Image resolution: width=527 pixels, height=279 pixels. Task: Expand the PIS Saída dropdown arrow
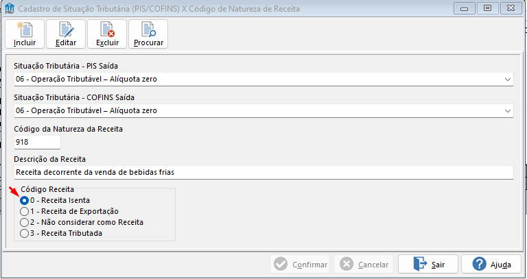click(x=508, y=80)
